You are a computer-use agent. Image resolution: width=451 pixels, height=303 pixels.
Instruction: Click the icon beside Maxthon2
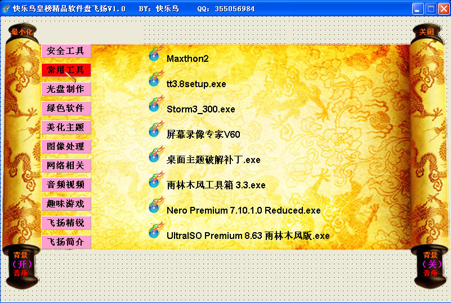pyautogui.click(x=156, y=54)
